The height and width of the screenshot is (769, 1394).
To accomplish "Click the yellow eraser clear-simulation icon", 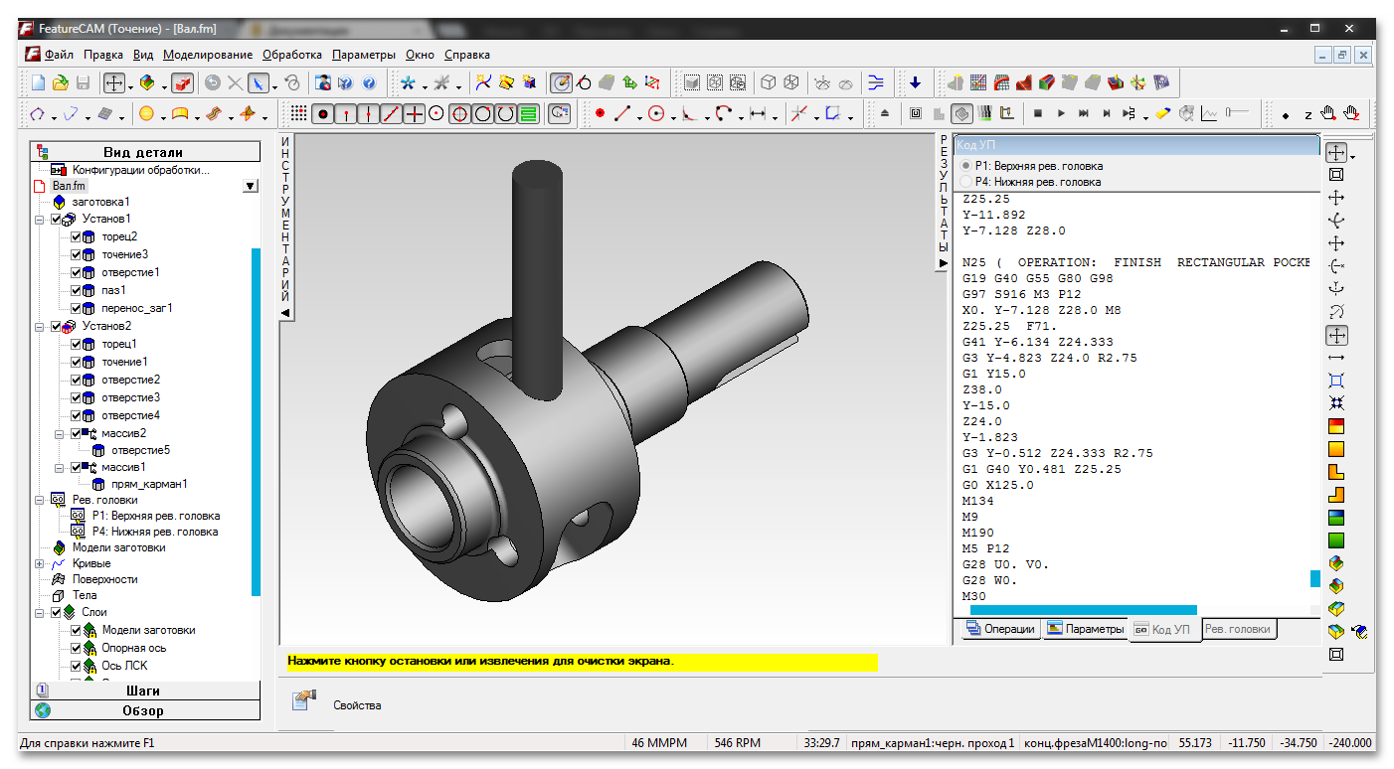I will pos(1163,114).
